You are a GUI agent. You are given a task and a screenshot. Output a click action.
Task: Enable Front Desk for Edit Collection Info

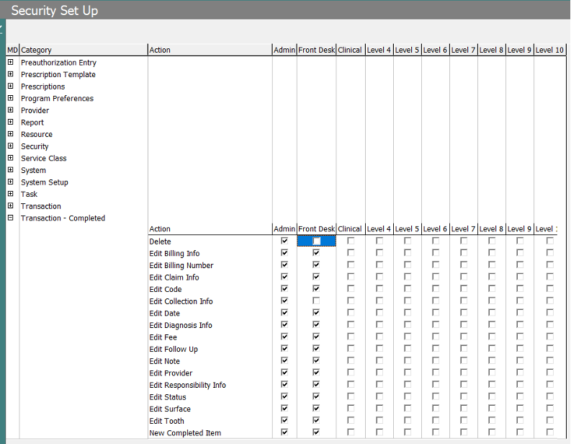316,301
